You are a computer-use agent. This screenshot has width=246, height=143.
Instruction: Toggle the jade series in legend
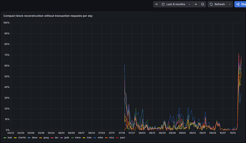point(67,138)
